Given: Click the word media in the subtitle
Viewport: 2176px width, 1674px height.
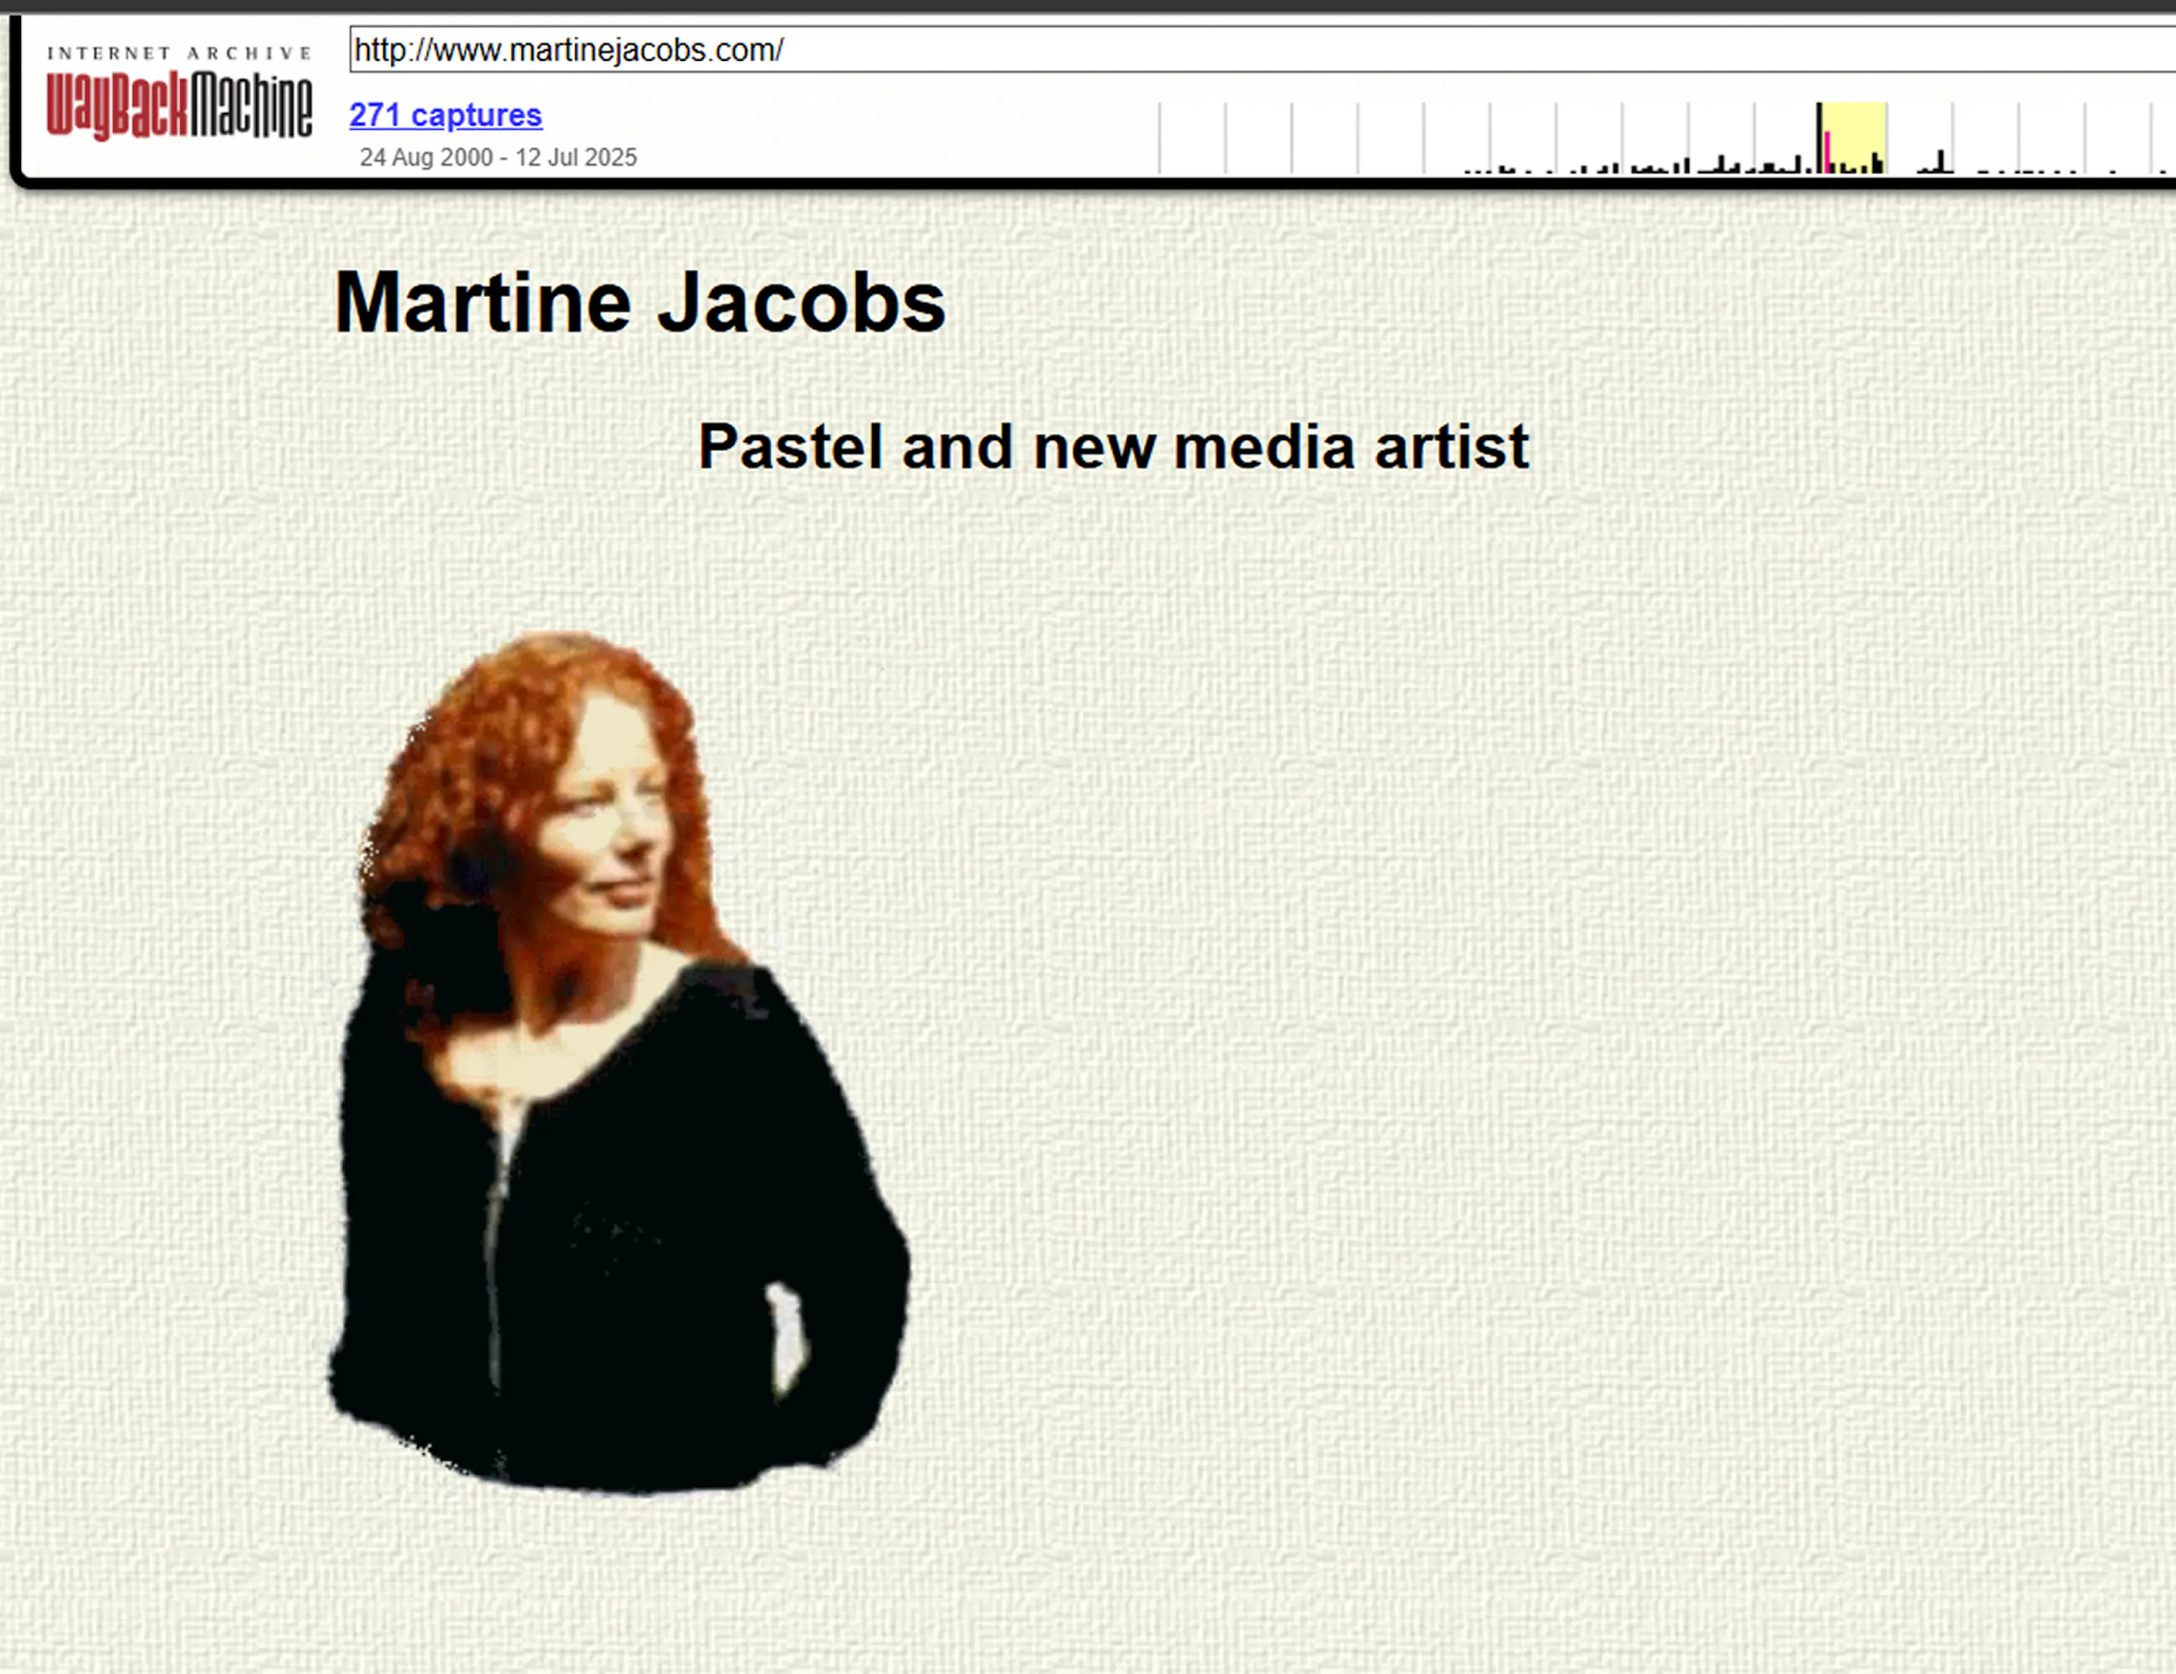Looking at the screenshot, I should [x=1265, y=446].
